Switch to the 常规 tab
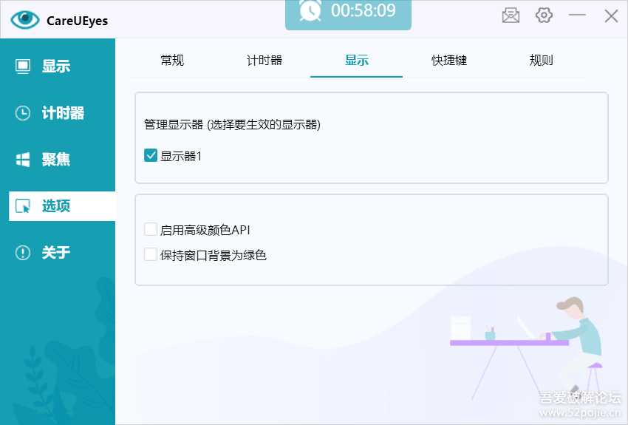 (x=172, y=61)
